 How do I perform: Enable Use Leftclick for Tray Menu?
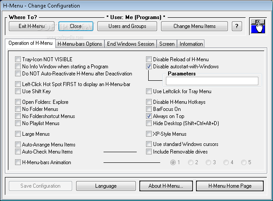(179, 91)
